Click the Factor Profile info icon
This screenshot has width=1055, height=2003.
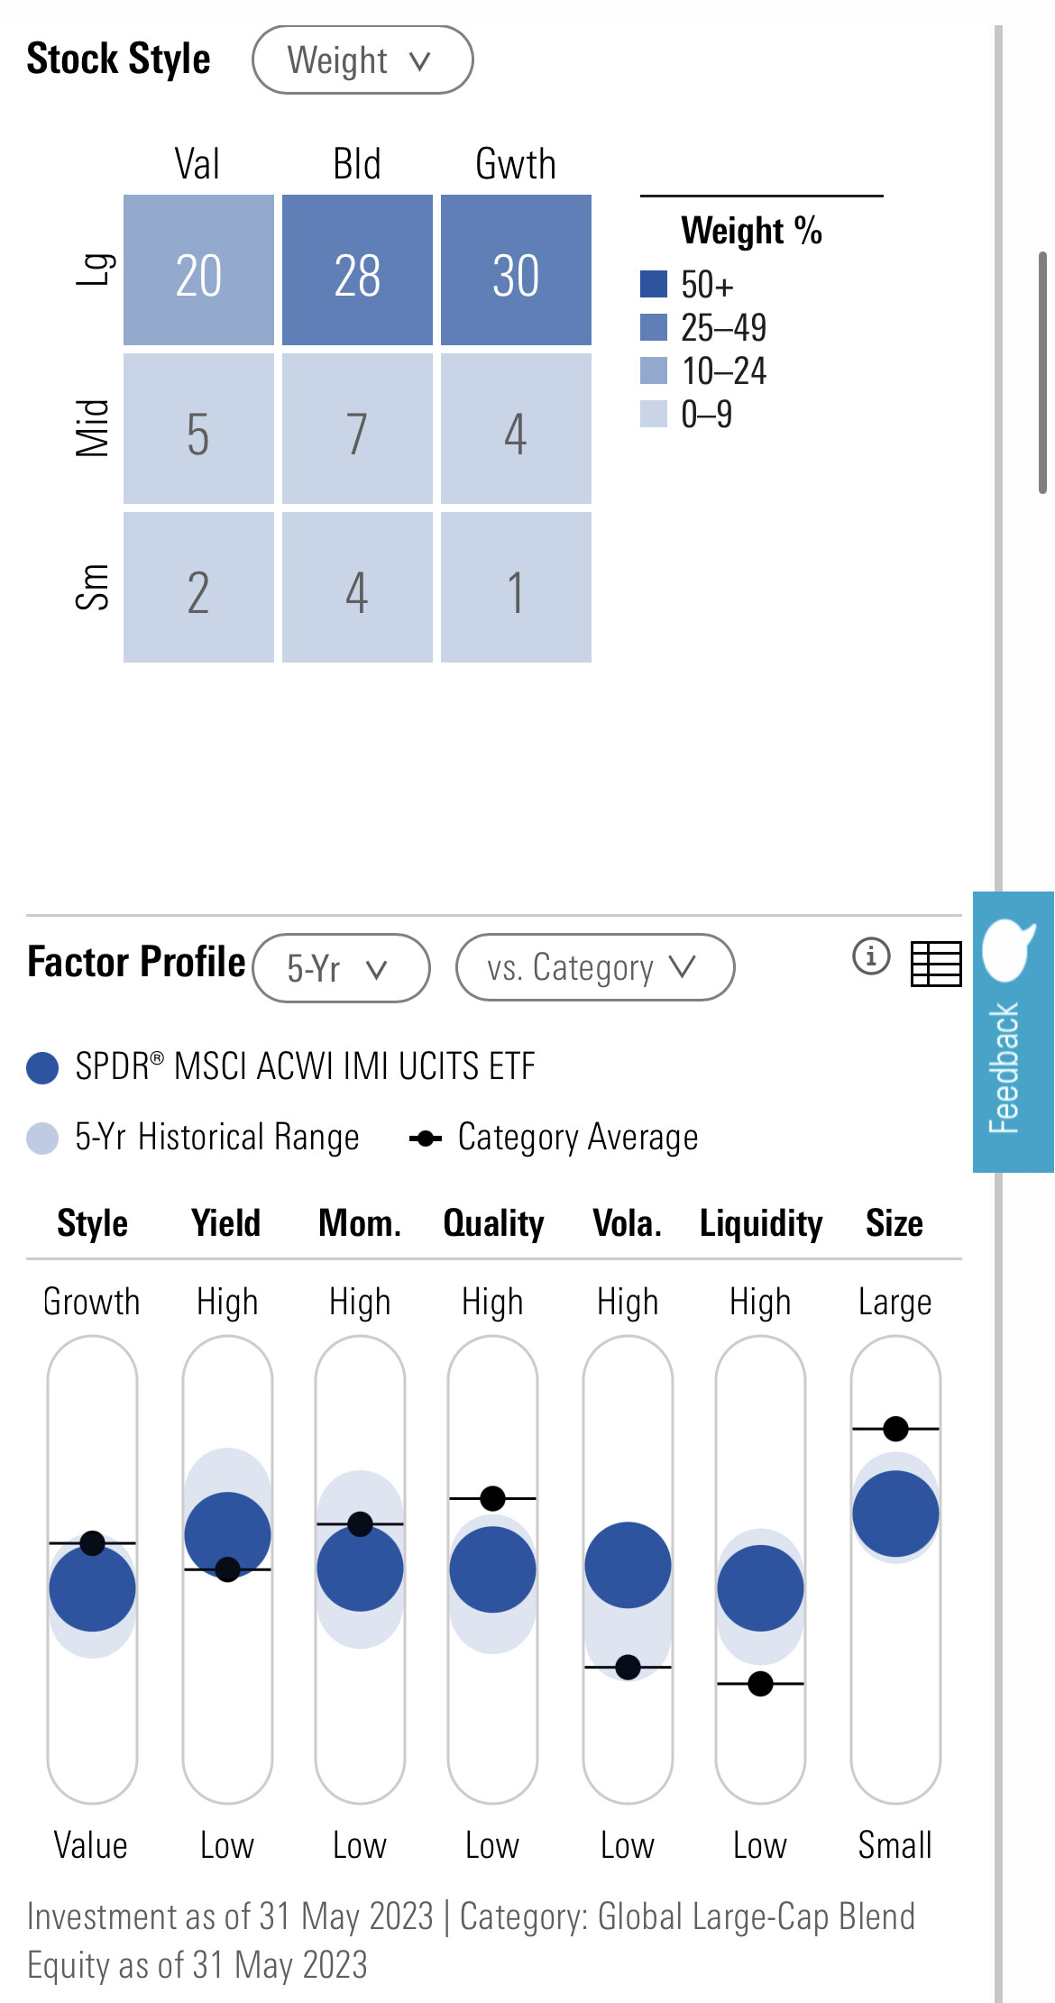(871, 956)
